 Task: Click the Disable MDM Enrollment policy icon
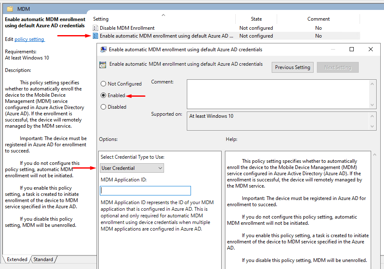(x=96, y=28)
